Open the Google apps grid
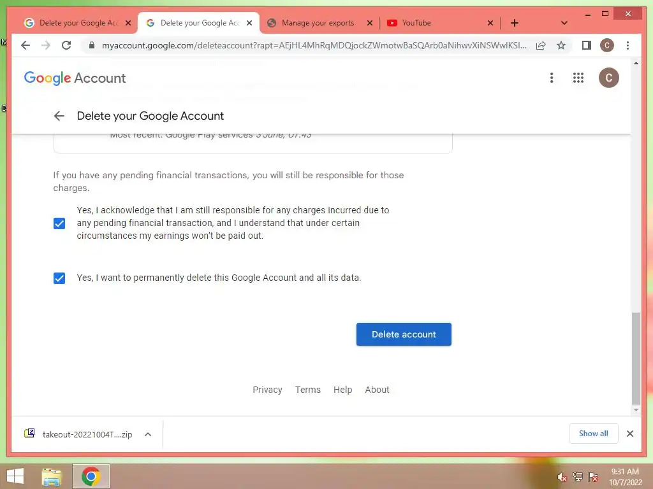 [x=578, y=78]
